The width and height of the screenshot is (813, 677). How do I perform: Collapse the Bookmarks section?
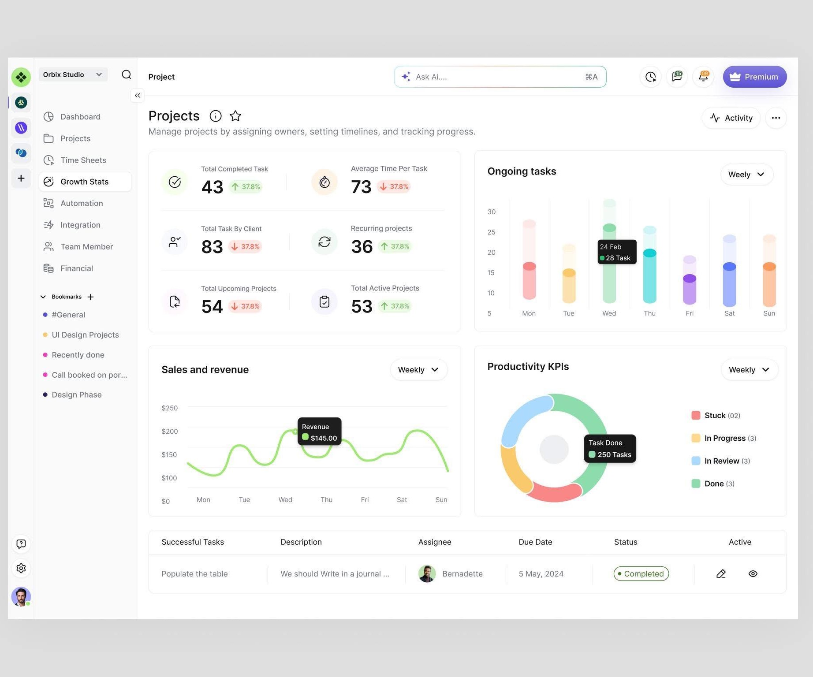pyautogui.click(x=43, y=297)
